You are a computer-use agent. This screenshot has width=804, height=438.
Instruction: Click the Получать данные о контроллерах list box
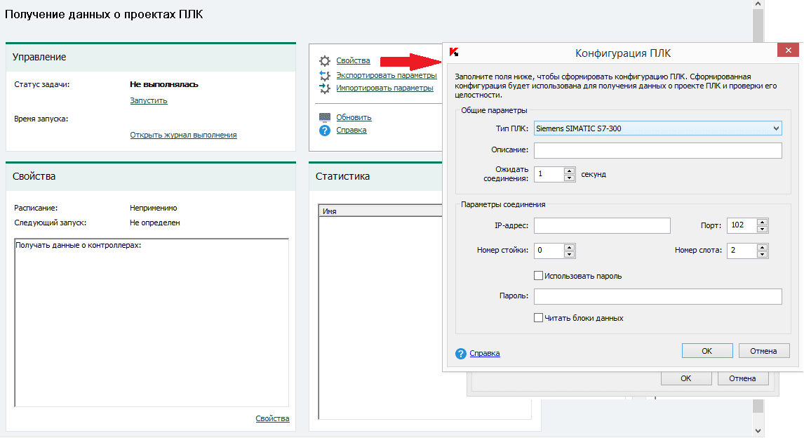click(x=152, y=323)
